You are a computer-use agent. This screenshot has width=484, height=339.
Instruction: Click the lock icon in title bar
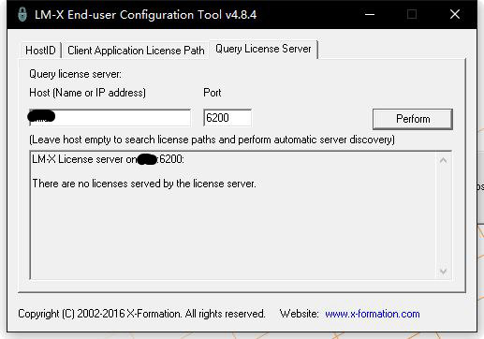tap(22, 14)
